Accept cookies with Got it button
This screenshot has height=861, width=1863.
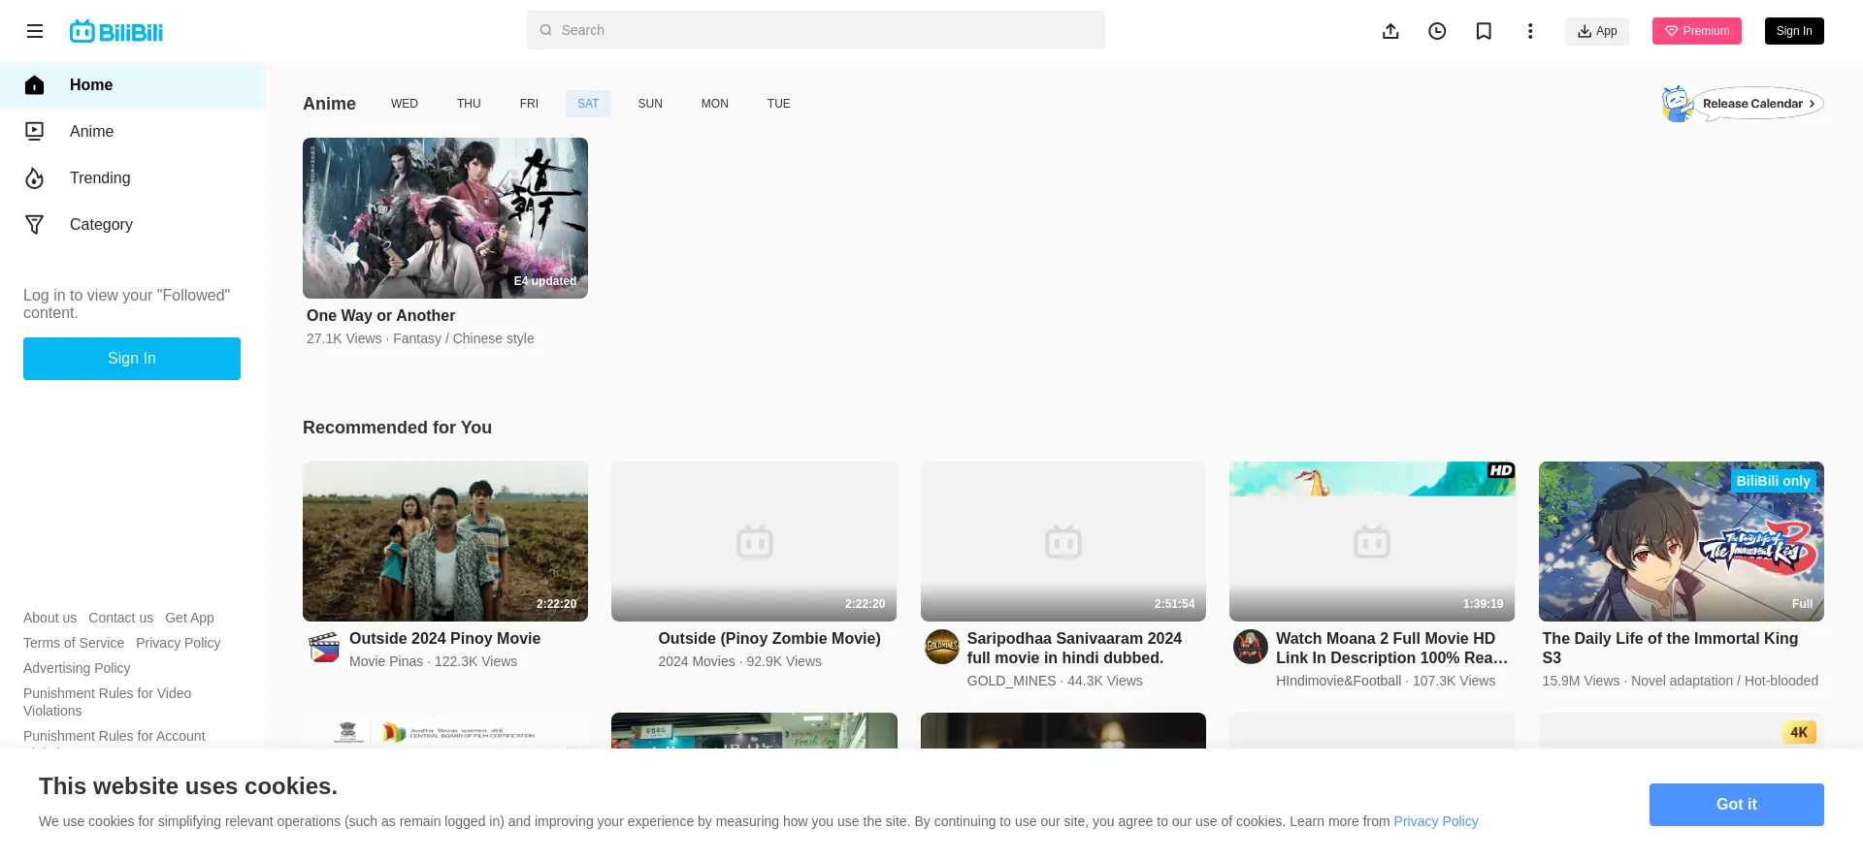click(1737, 805)
